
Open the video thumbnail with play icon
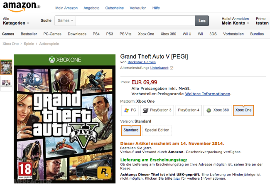coord(6,82)
